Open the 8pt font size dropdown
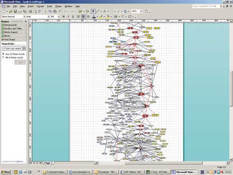Viewport: 233px width, 175px height. (59, 16)
